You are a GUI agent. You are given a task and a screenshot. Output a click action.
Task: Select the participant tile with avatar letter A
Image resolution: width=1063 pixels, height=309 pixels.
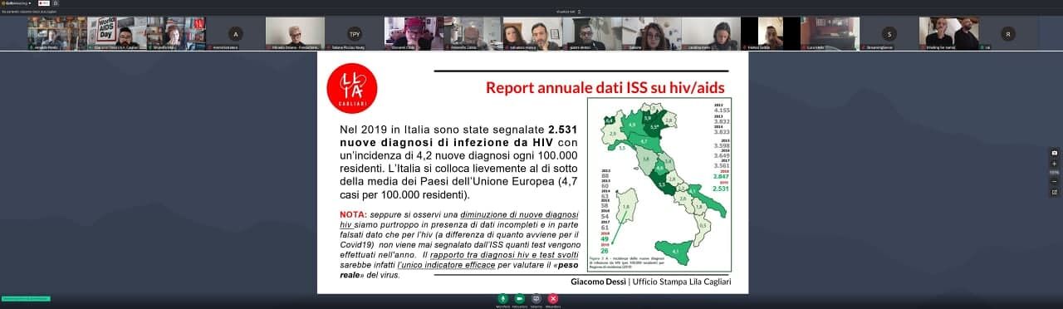[x=236, y=34]
